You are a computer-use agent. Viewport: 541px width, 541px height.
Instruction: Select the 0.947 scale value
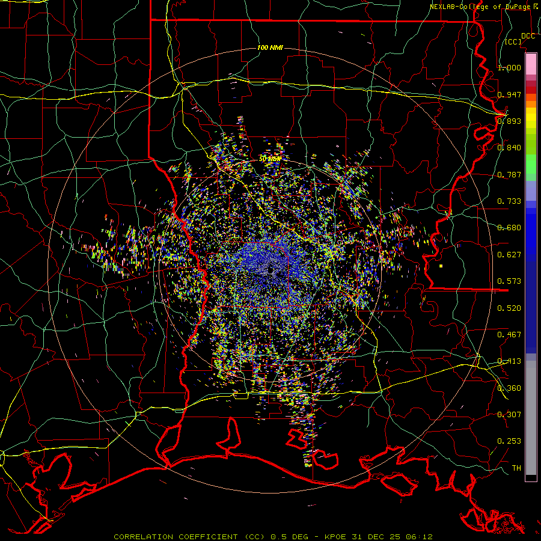point(509,94)
